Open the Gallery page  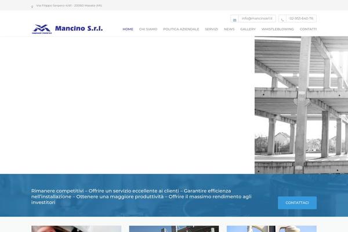click(248, 29)
